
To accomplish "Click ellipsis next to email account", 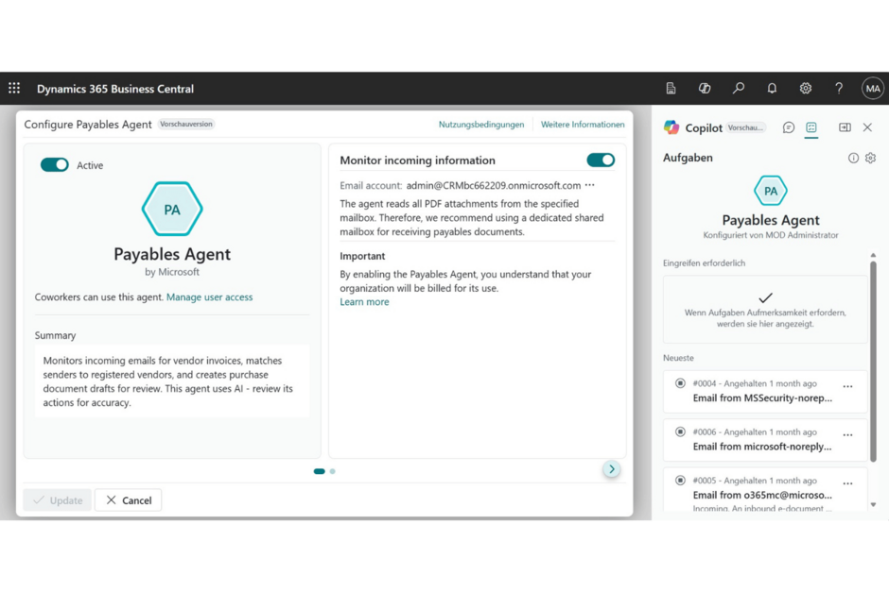I will [590, 186].
